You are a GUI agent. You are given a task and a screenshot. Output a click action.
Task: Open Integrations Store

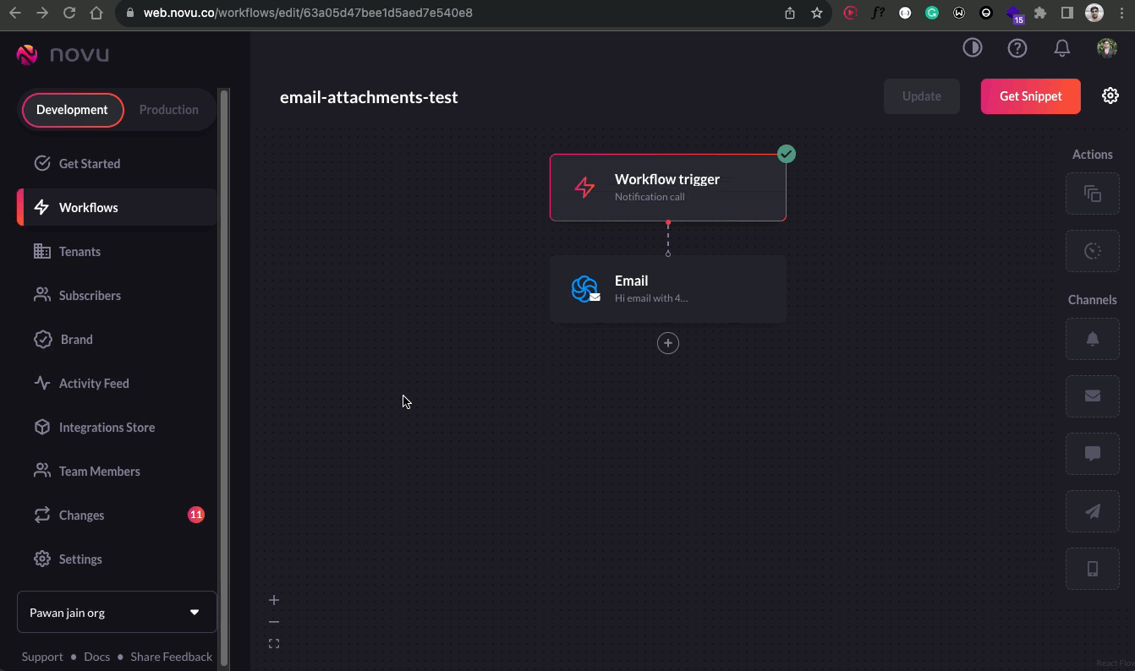[117, 427]
